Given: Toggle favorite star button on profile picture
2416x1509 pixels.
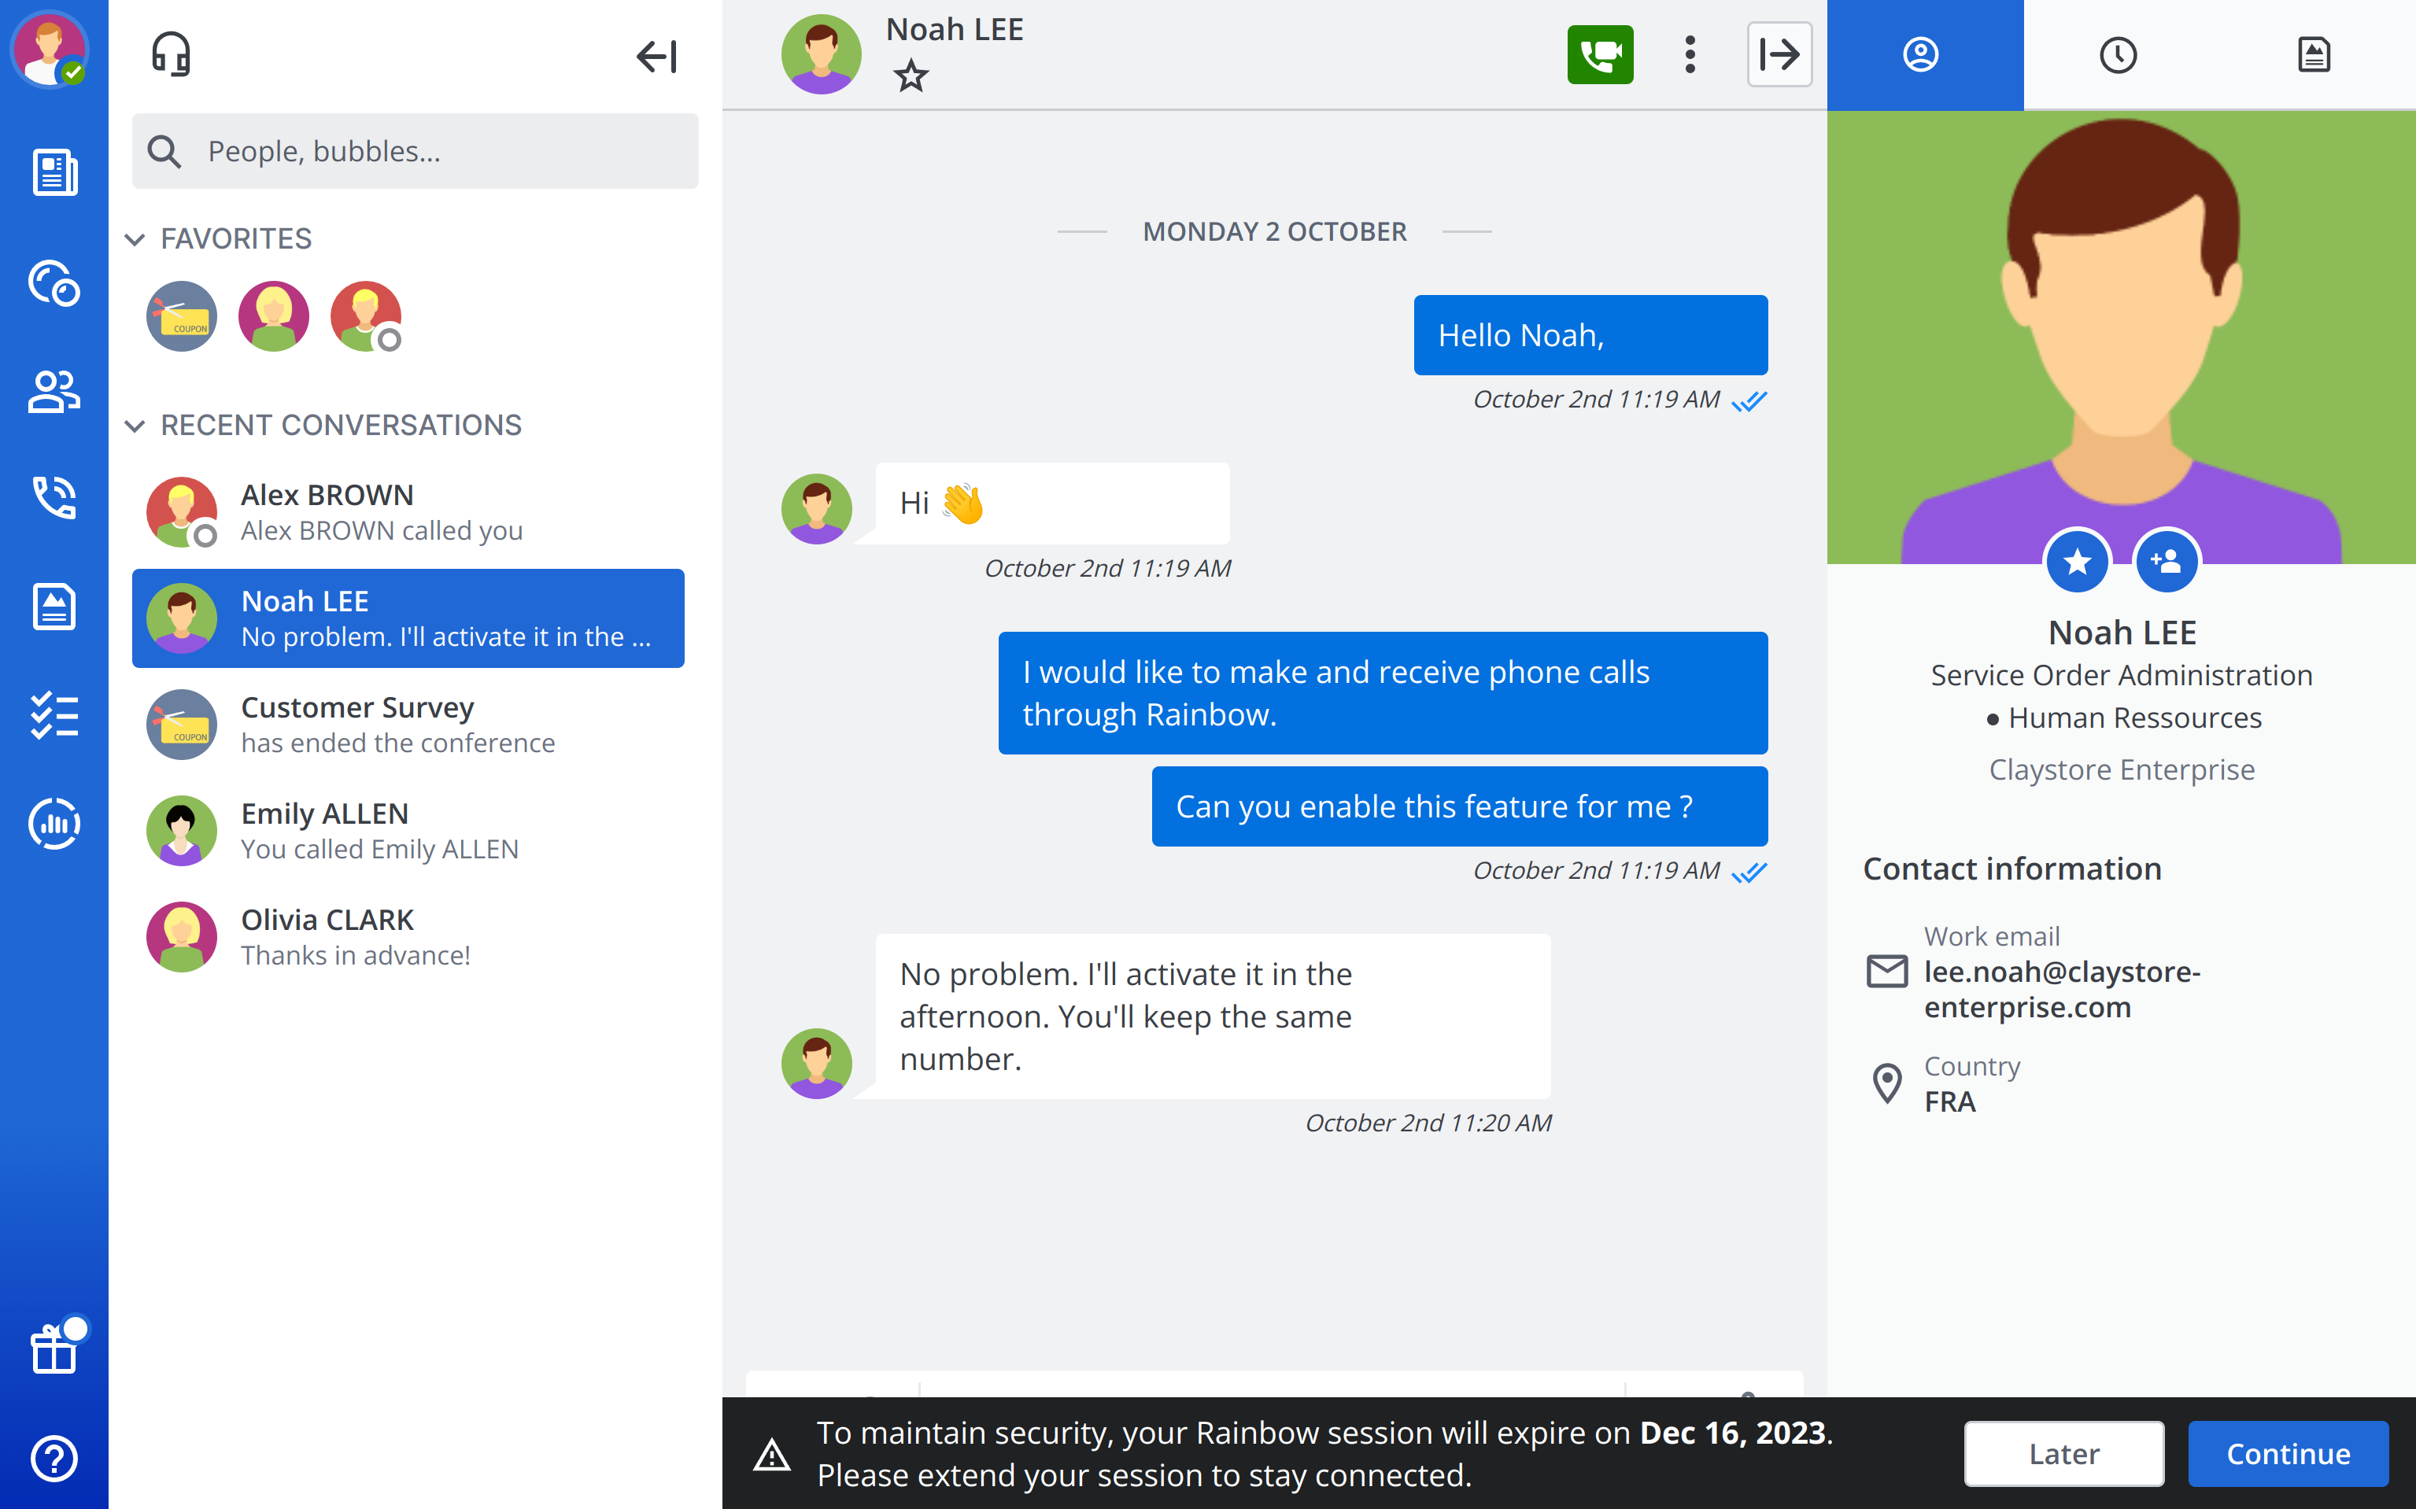Looking at the screenshot, I should (2077, 562).
